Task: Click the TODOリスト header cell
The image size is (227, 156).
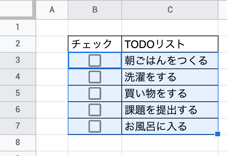Action: (170, 44)
